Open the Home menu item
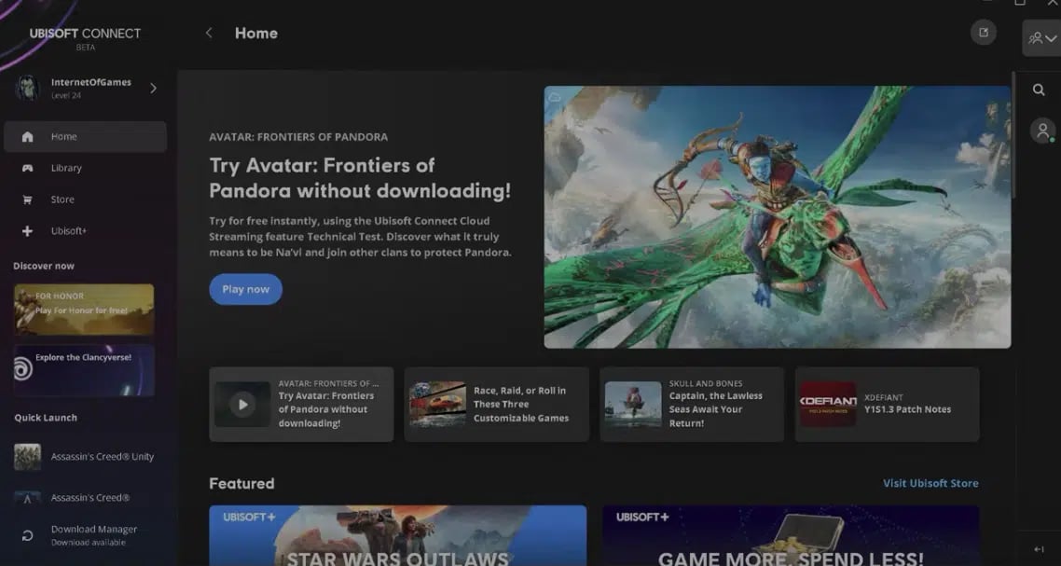The height and width of the screenshot is (566, 1061). tap(85, 137)
